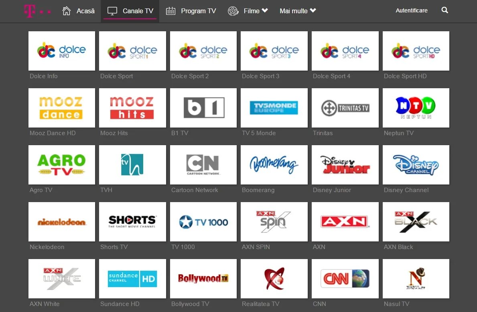The height and width of the screenshot is (312, 477).
Task: Open the Neptun TV channel logo
Action: [x=416, y=107]
